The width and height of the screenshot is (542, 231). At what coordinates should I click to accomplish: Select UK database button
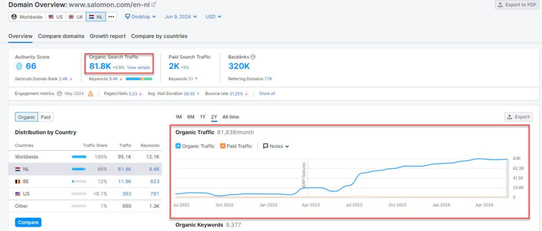tap(76, 16)
